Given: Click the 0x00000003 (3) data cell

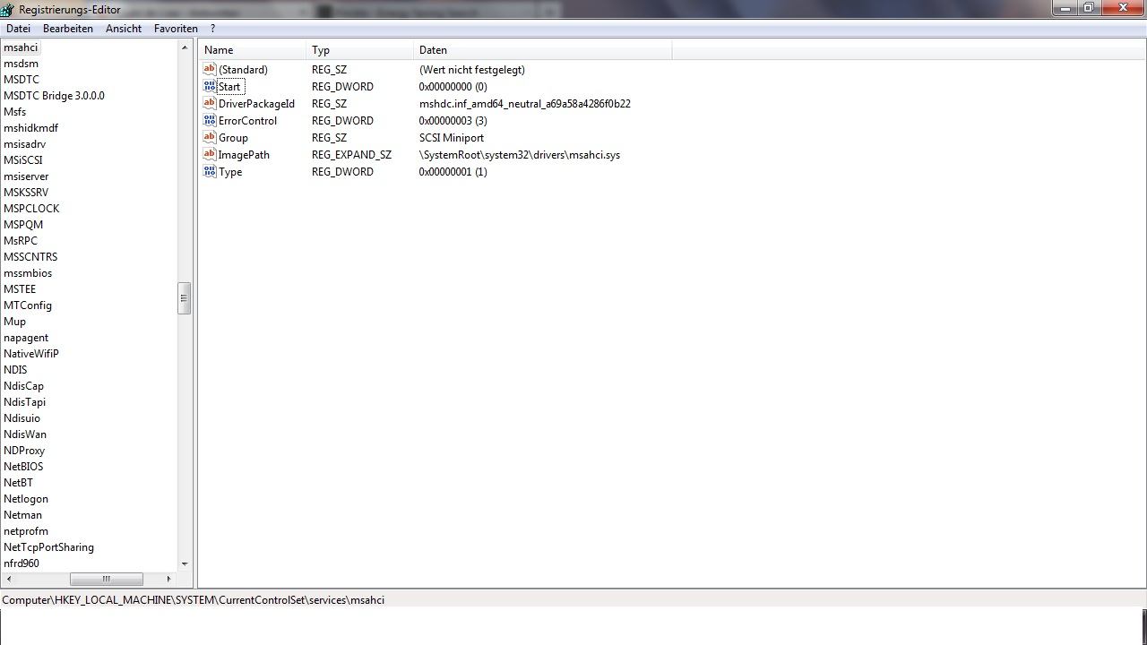Looking at the screenshot, I should tap(453, 120).
